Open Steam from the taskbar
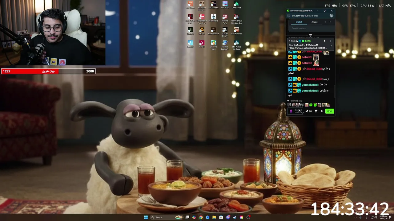The height and width of the screenshot is (221, 394). (x=234, y=217)
